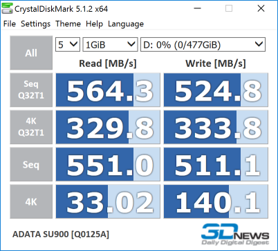Open the File menu
This screenshot has width=278, height=251.
[10, 24]
